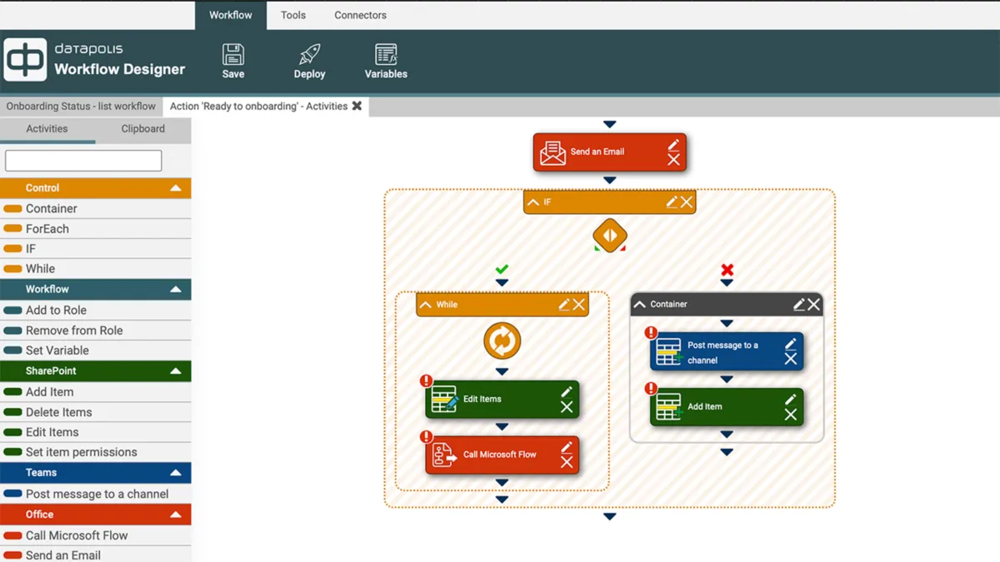
Task: Edit the Add Item activity in Container
Action: (791, 400)
